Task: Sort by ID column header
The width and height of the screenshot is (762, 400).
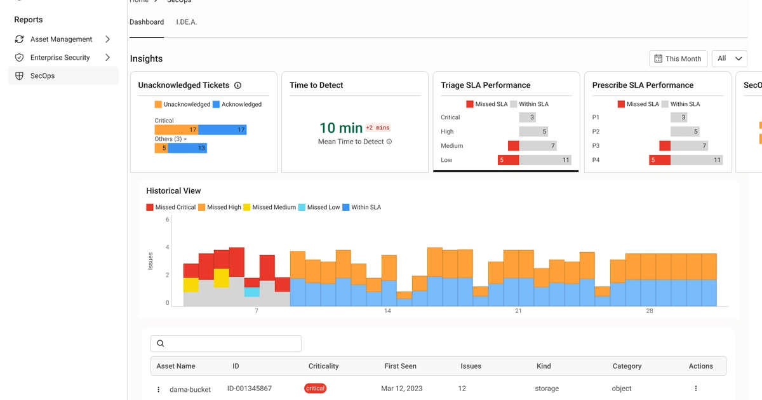Action: [x=236, y=366]
